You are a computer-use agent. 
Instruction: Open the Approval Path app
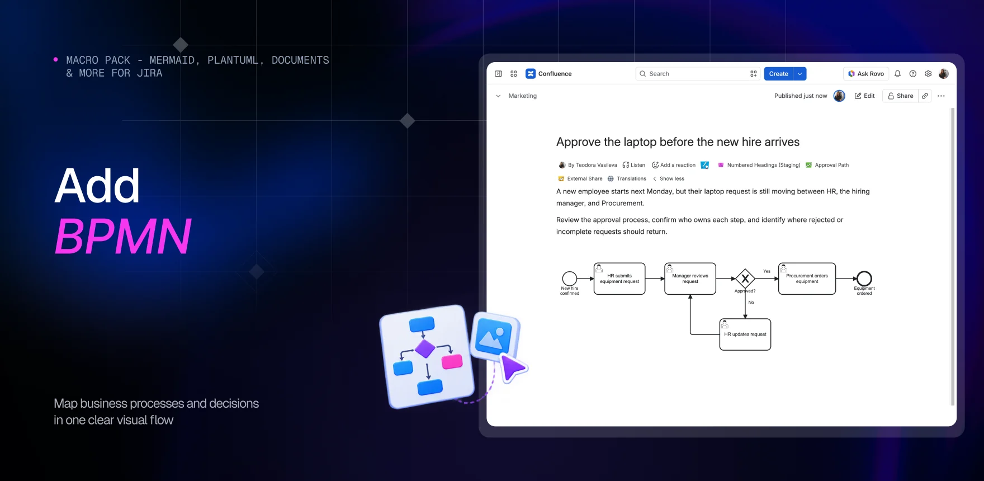(x=827, y=165)
